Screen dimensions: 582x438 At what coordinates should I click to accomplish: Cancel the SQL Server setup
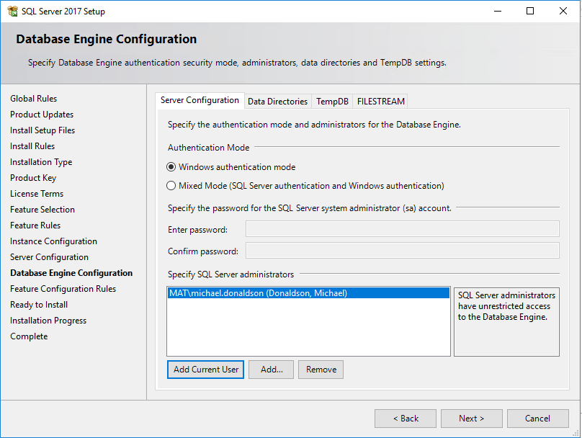click(537, 419)
